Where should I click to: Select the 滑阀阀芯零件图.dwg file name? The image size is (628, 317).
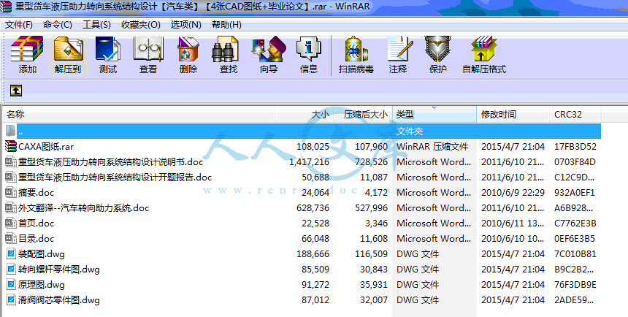tap(59, 300)
